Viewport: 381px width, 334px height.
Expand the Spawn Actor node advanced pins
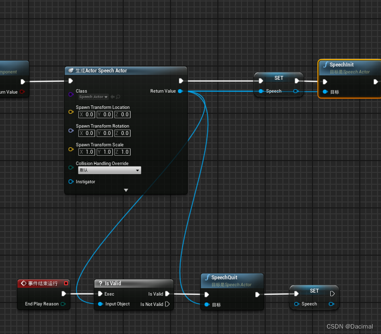(x=126, y=190)
